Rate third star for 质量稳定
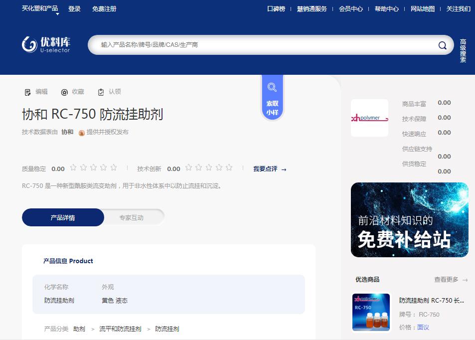The image size is (475, 340). [x=93, y=168]
